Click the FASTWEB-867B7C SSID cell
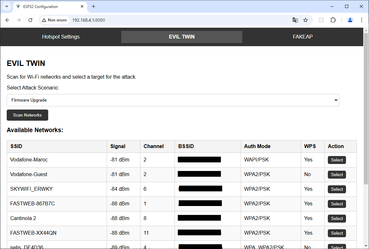 (57, 204)
